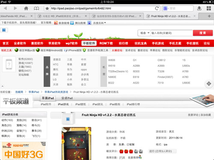Open the 综合 search category dropdown

(x=144, y=33)
